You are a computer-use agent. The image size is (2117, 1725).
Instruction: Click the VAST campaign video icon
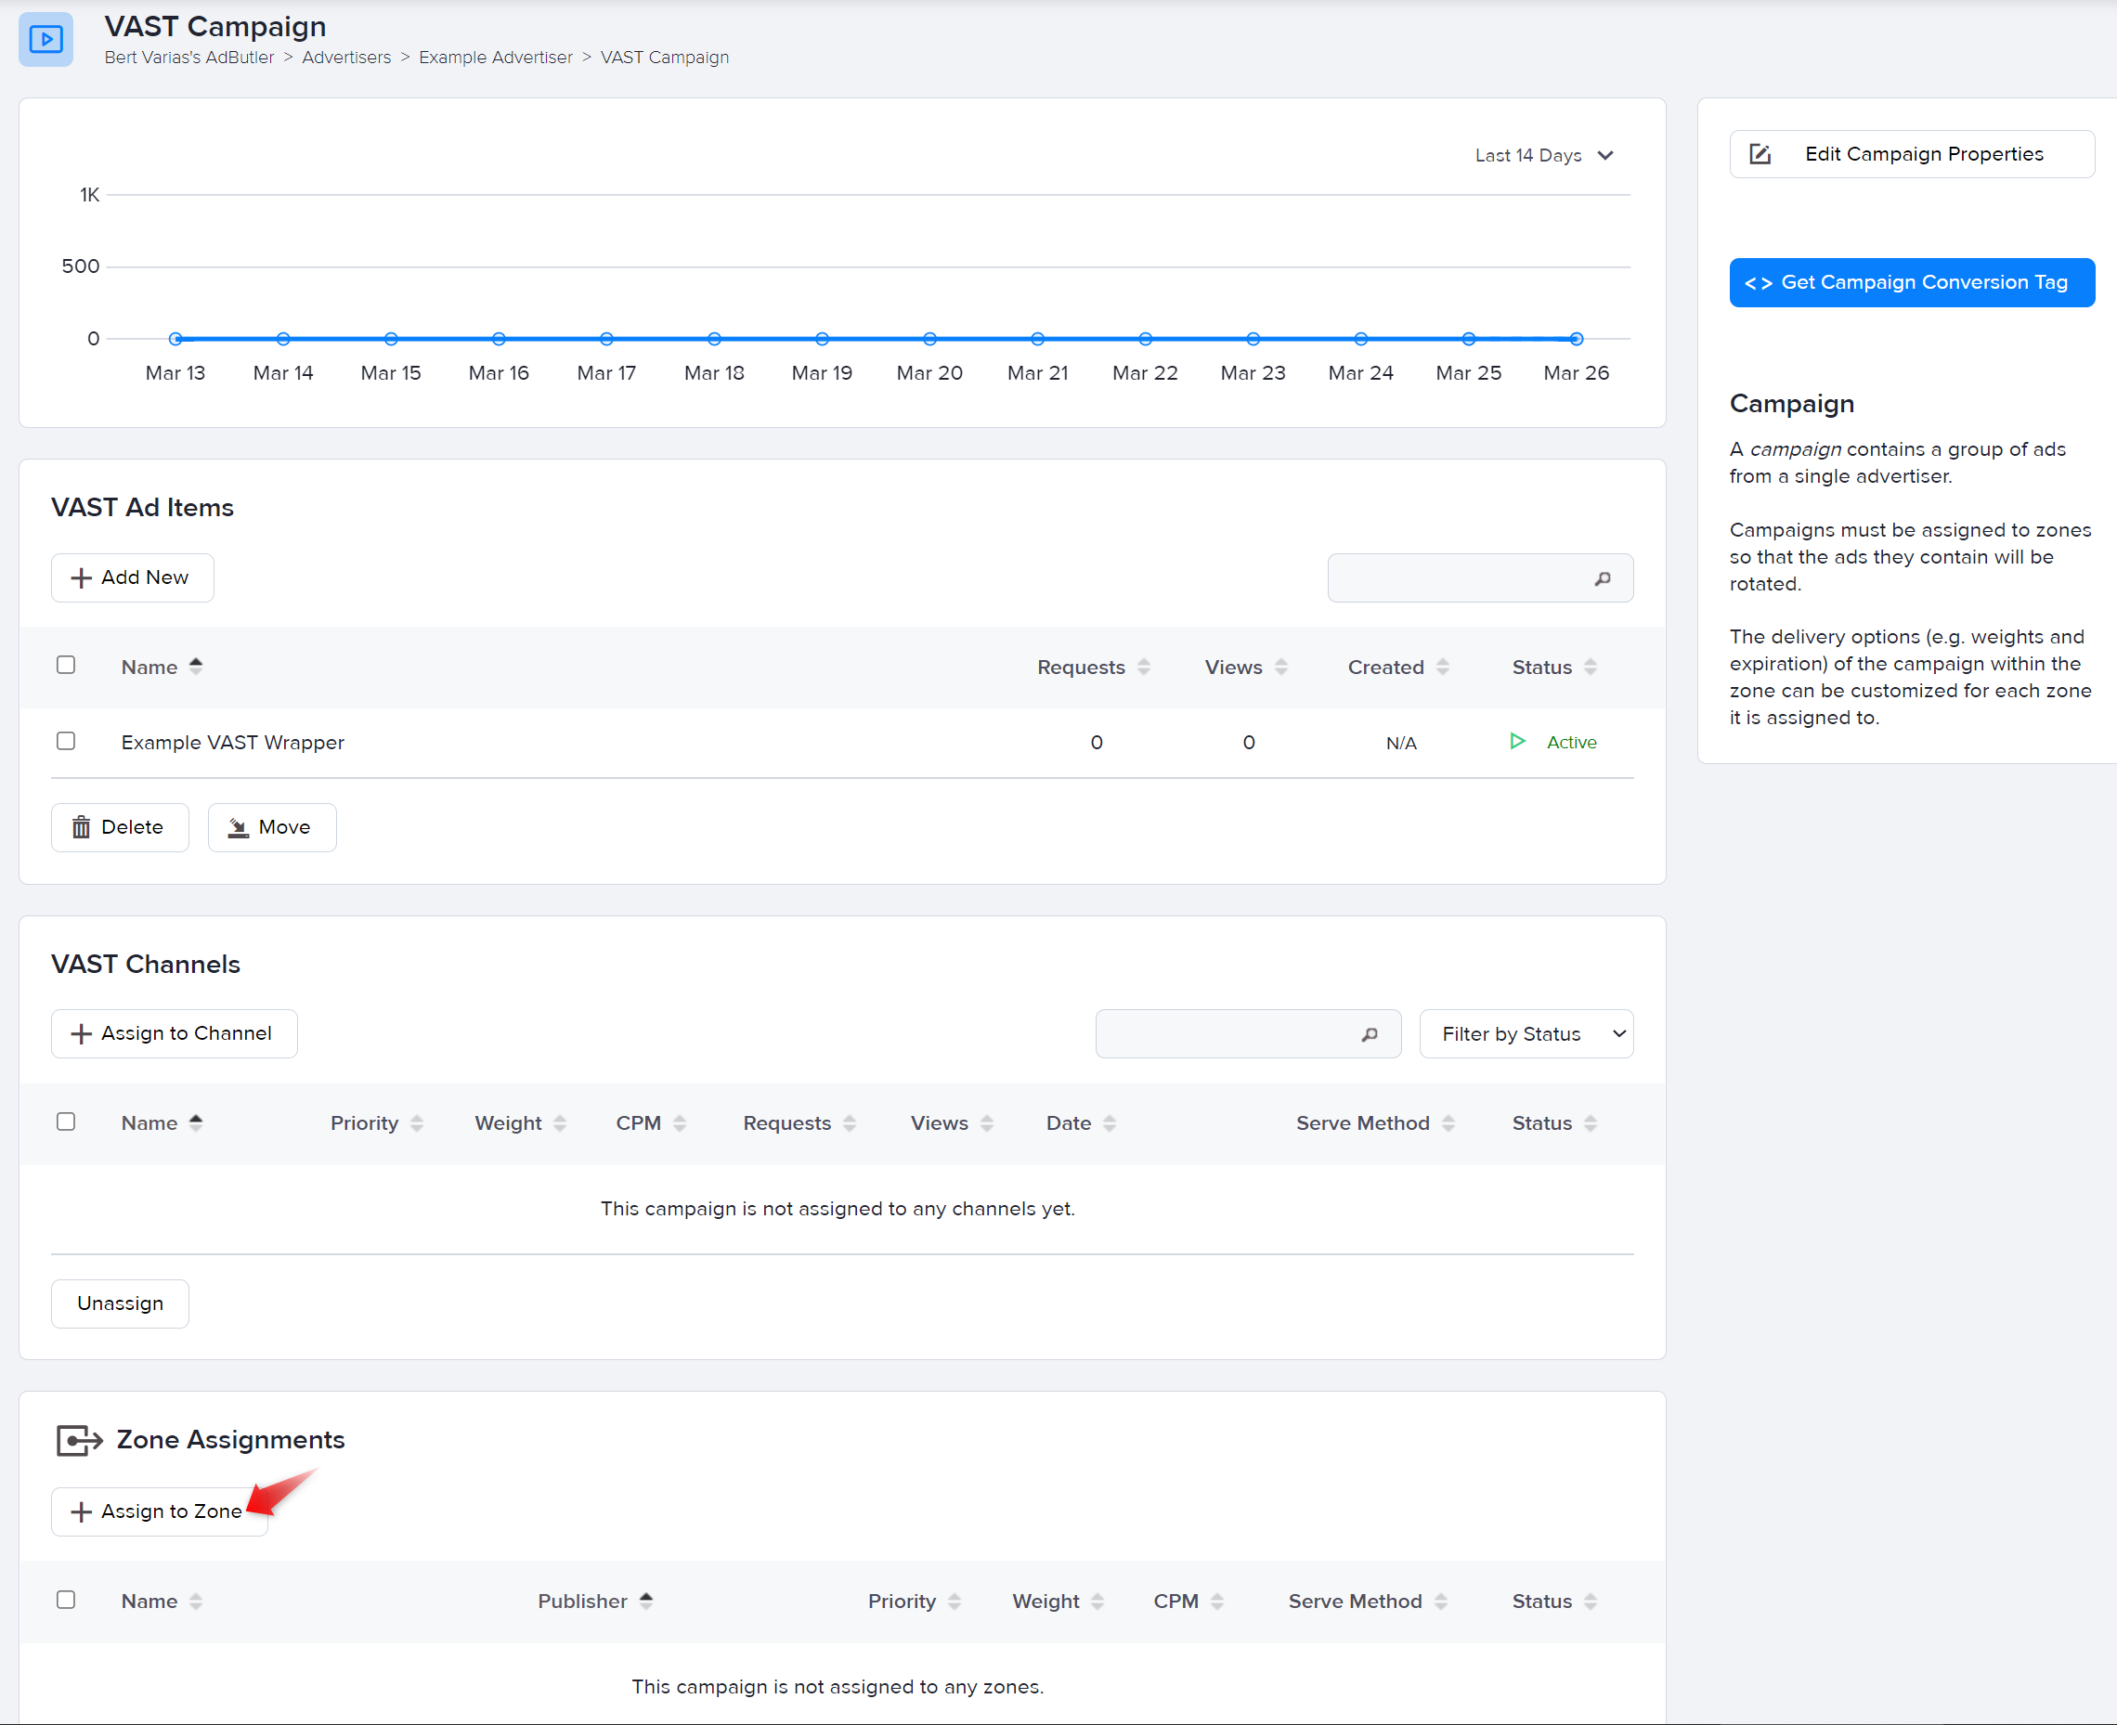tap(45, 40)
